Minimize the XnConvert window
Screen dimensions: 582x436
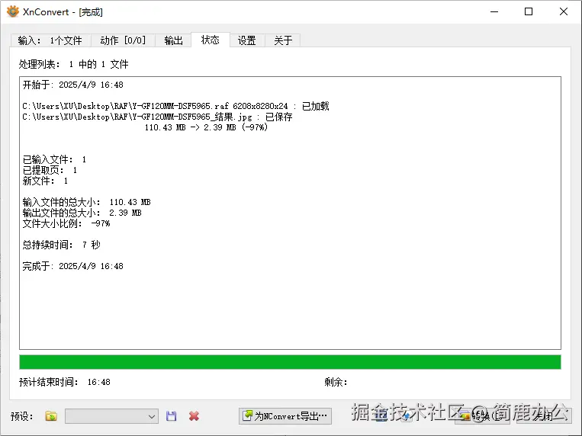point(494,11)
